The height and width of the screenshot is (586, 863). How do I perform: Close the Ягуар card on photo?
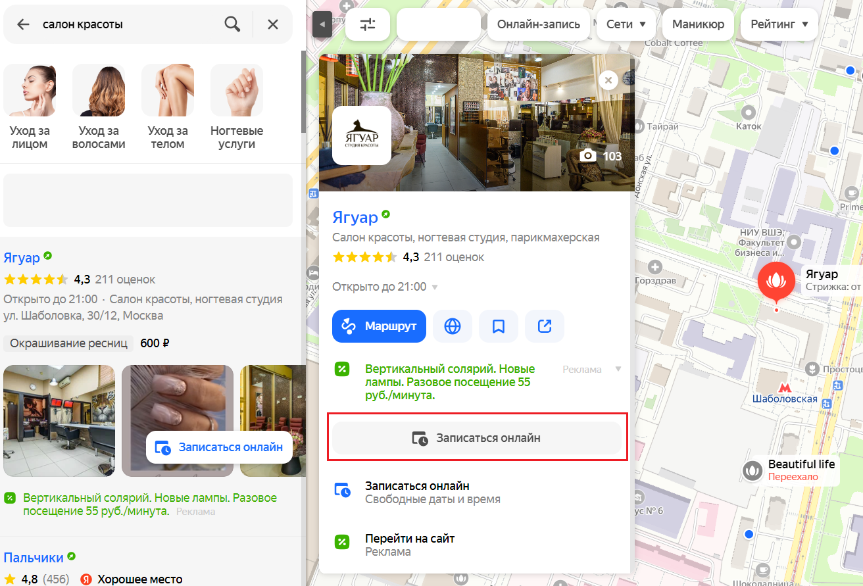[x=608, y=80]
